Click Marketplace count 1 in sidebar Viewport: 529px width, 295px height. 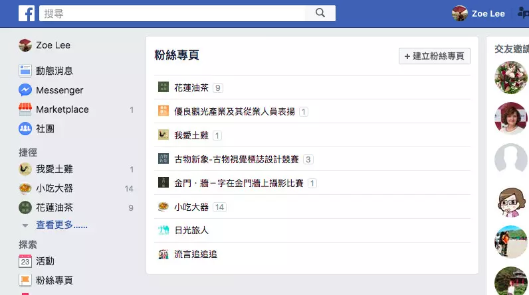(132, 110)
